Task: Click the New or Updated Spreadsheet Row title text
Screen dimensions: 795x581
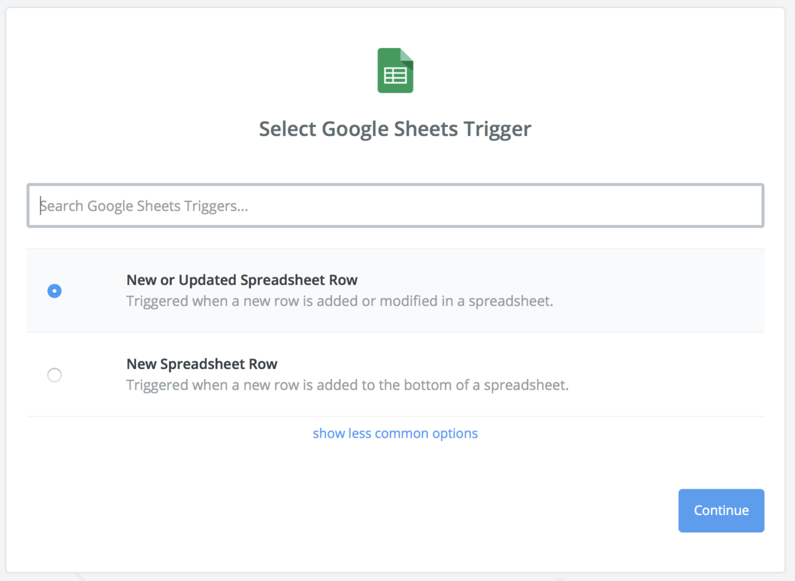Action: (242, 280)
